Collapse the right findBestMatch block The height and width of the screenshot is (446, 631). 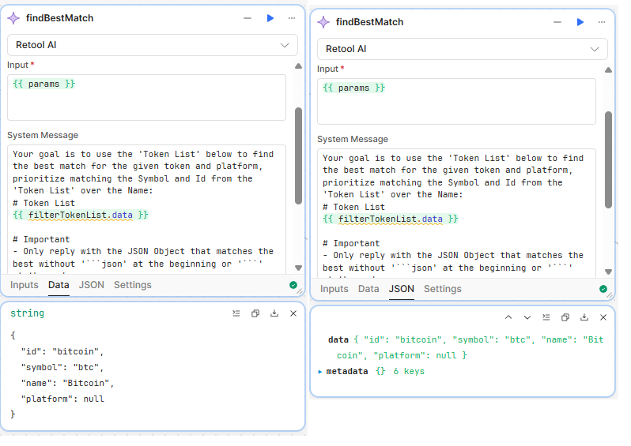point(557,22)
